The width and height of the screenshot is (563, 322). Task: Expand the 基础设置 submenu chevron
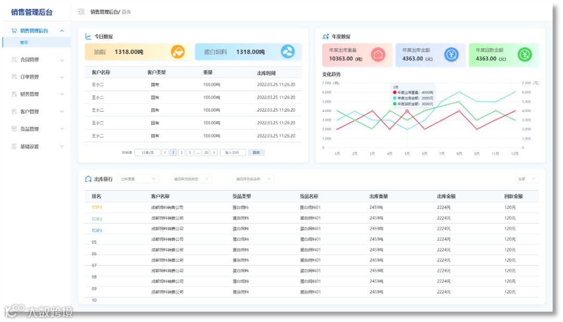[62, 146]
